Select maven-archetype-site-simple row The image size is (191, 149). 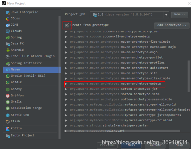pyautogui.click(x=127, y=78)
